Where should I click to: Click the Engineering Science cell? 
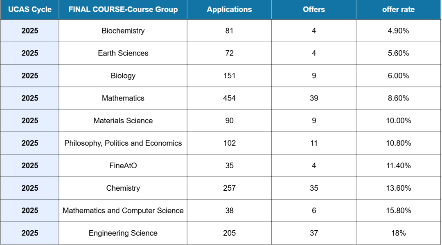[x=123, y=233]
